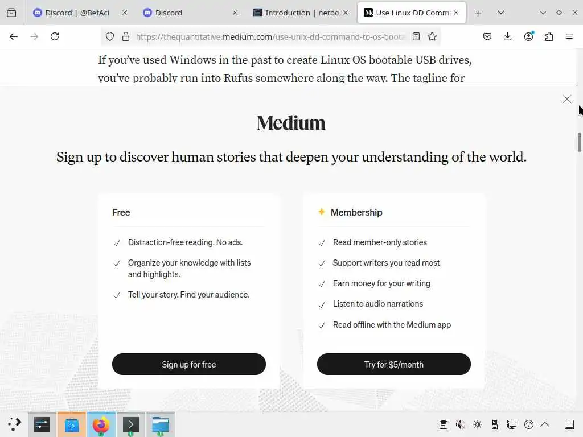This screenshot has width=583, height=437.
Task: Open clipboard tray icon
Action: click(x=443, y=424)
